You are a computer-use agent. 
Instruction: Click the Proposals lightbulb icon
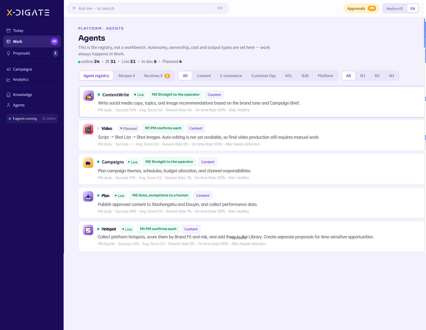point(8,53)
